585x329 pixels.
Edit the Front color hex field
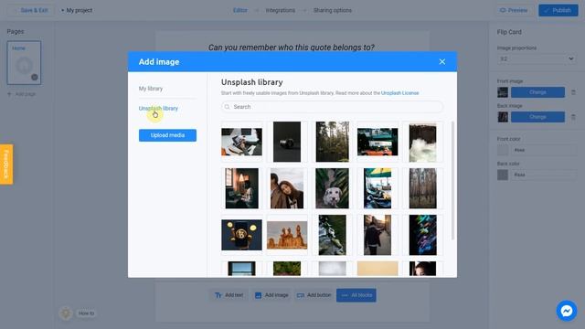click(x=544, y=150)
